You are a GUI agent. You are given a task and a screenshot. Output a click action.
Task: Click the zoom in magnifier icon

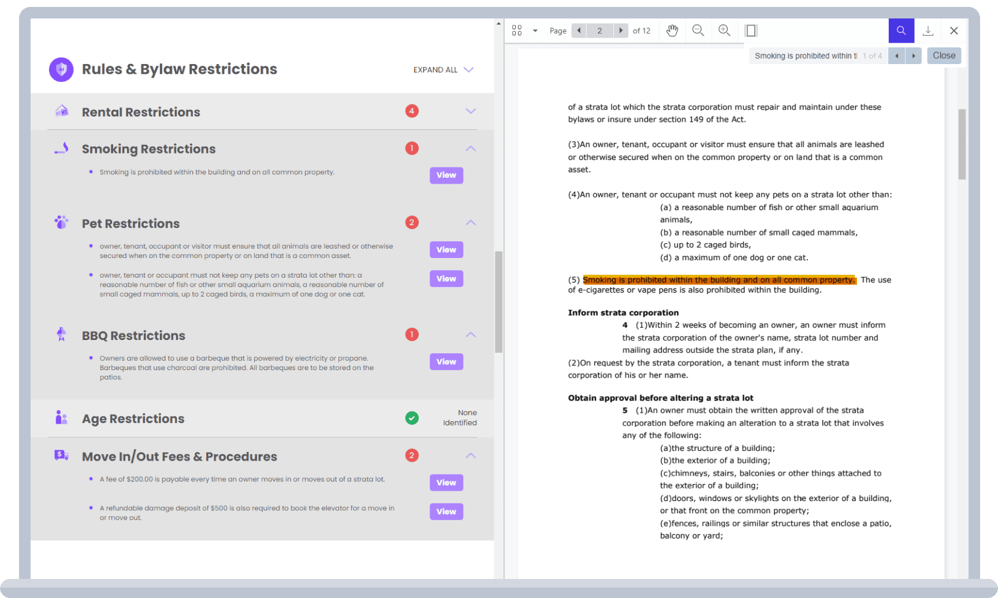724,31
